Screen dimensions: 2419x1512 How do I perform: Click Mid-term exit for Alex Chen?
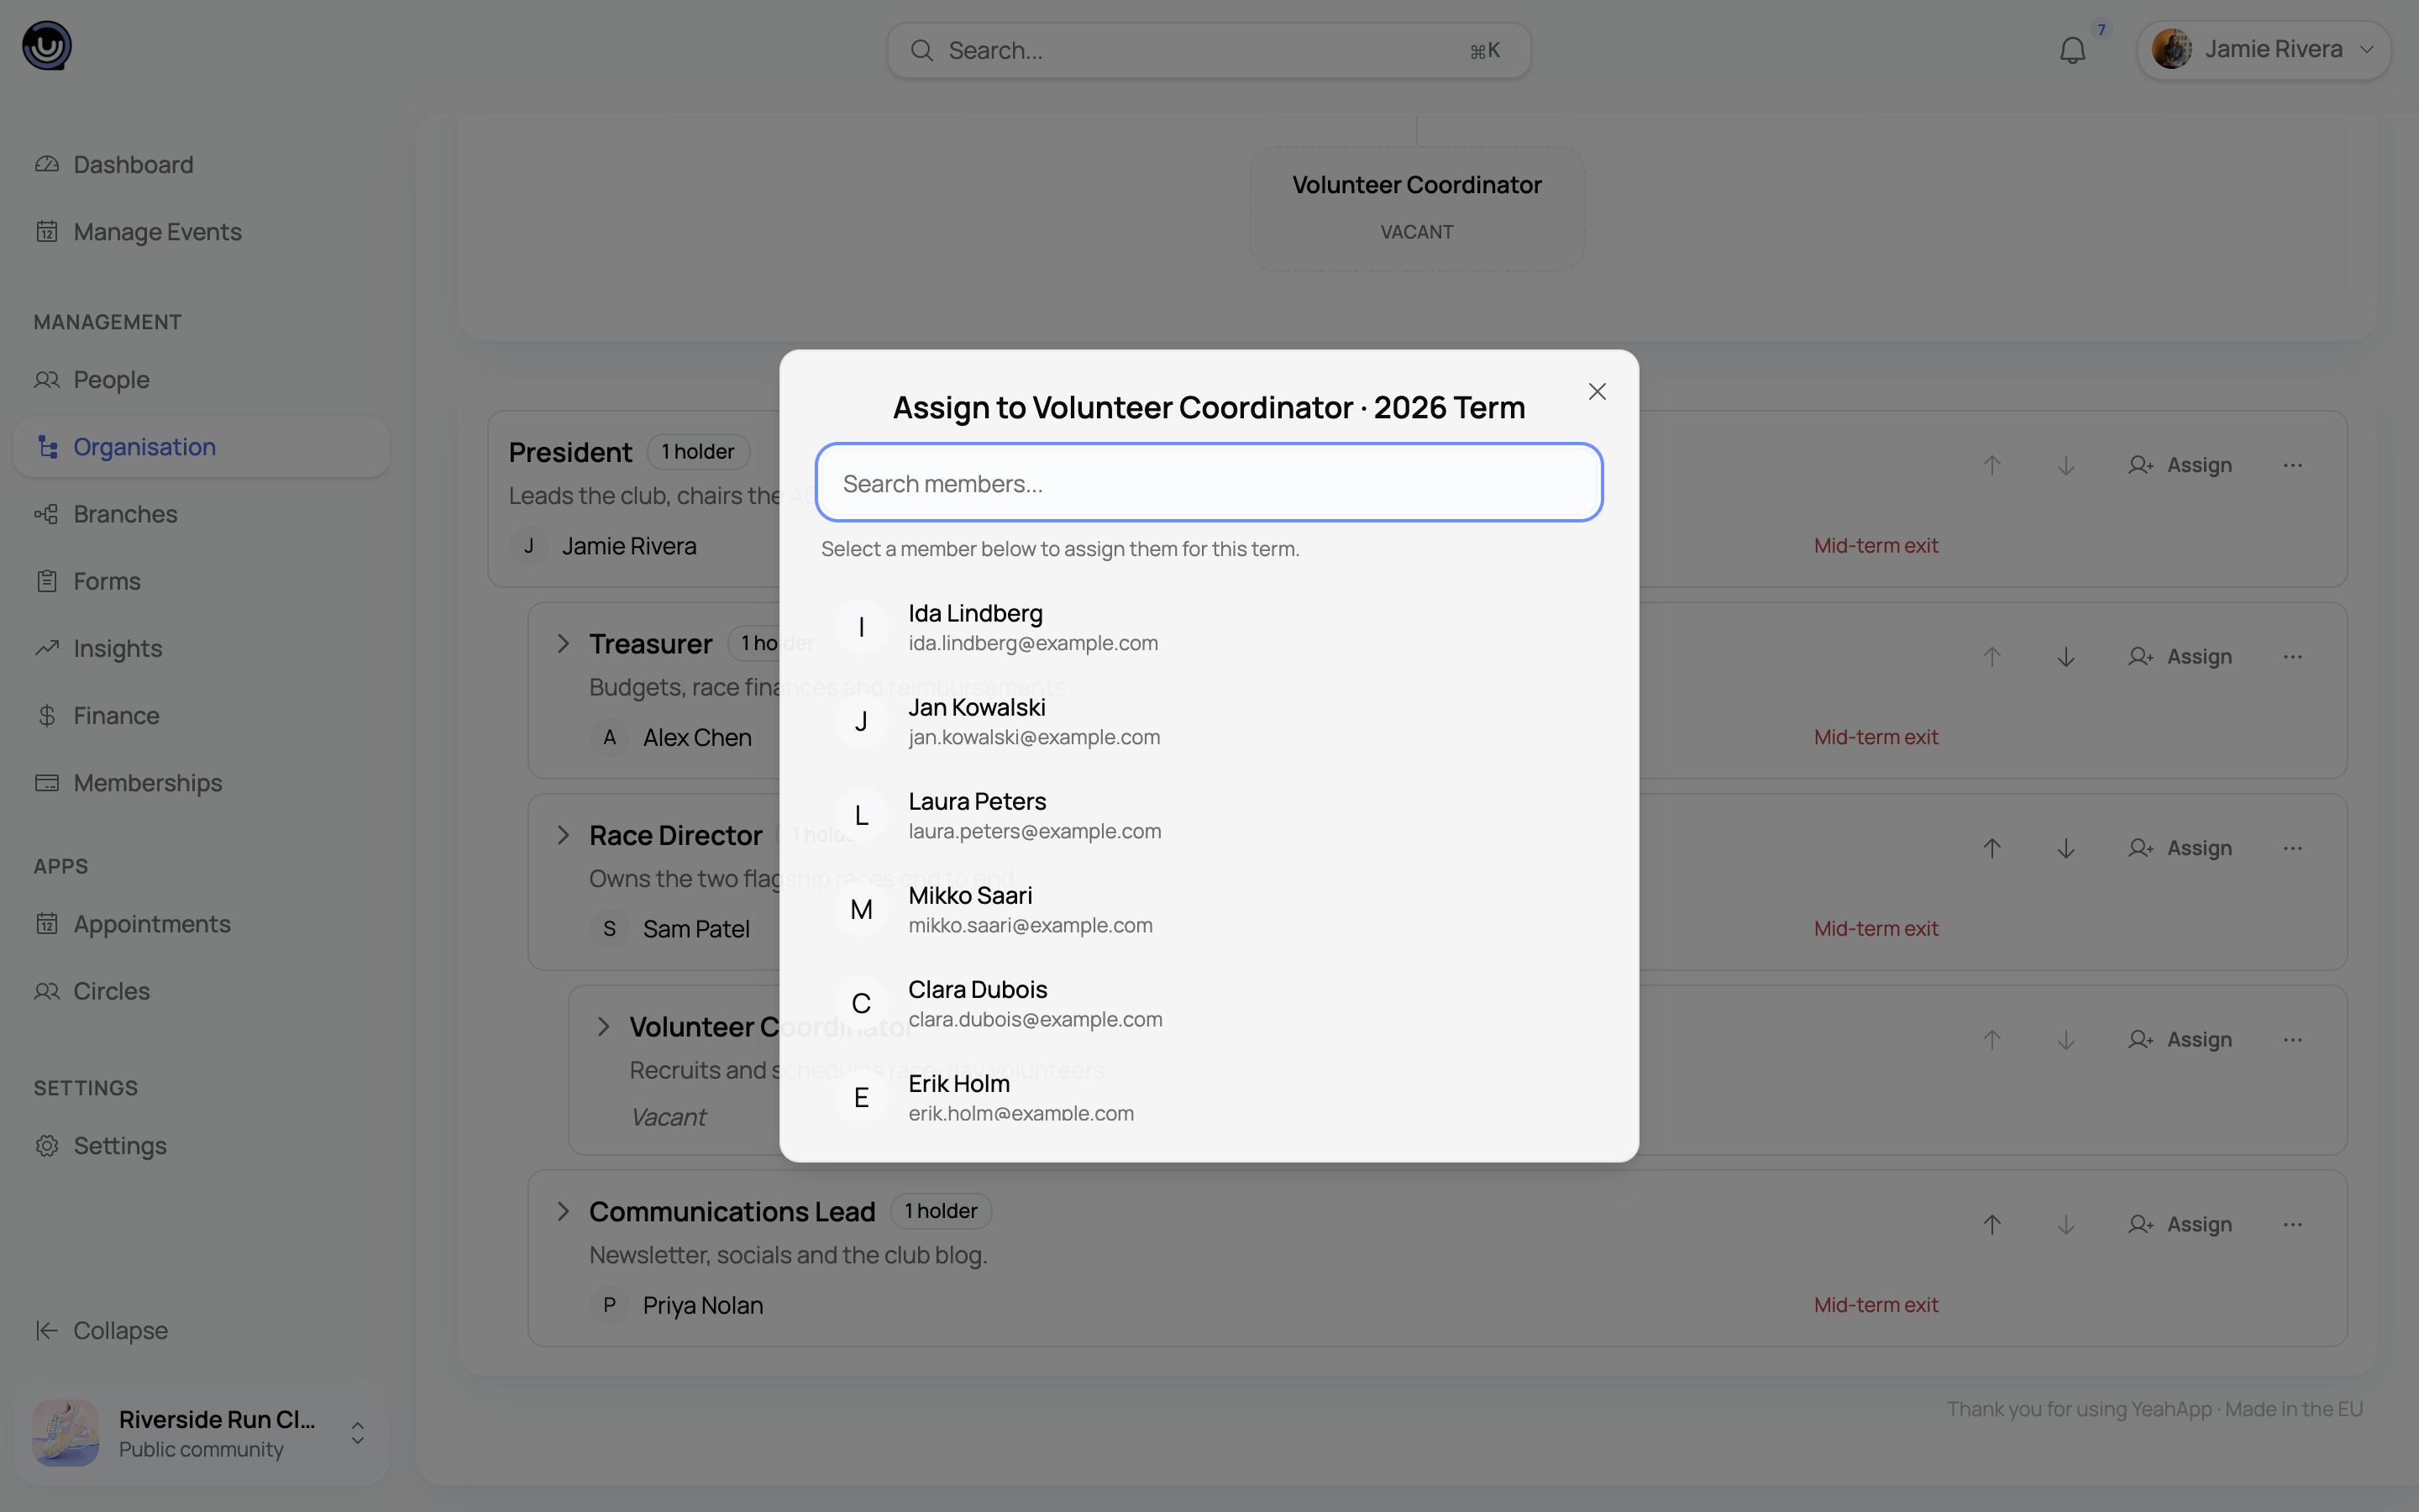coord(1876,737)
